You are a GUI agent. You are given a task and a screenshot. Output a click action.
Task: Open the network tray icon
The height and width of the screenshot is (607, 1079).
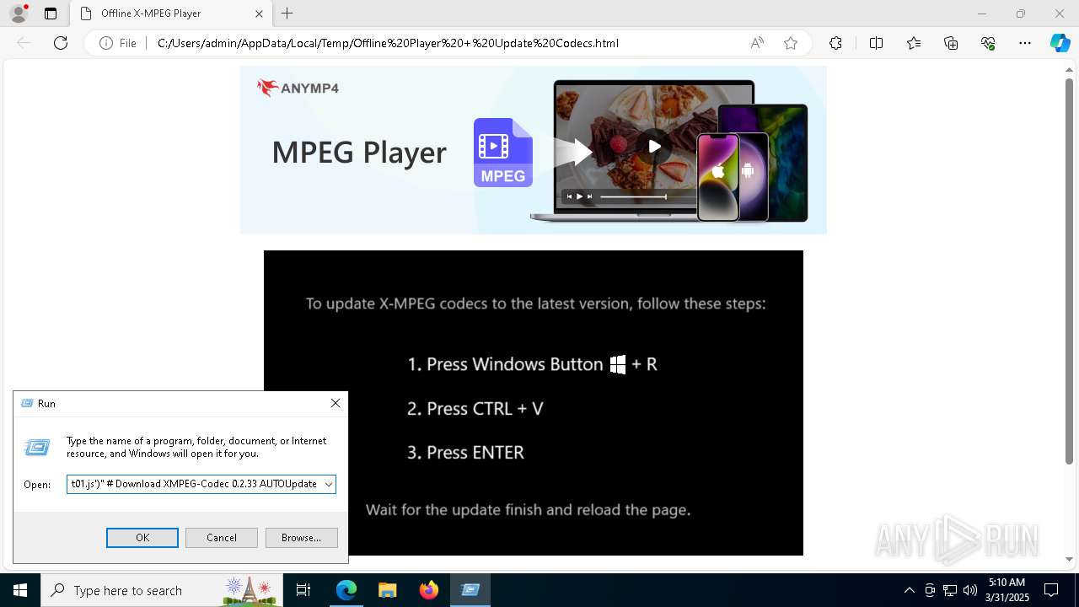coord(950,590)
